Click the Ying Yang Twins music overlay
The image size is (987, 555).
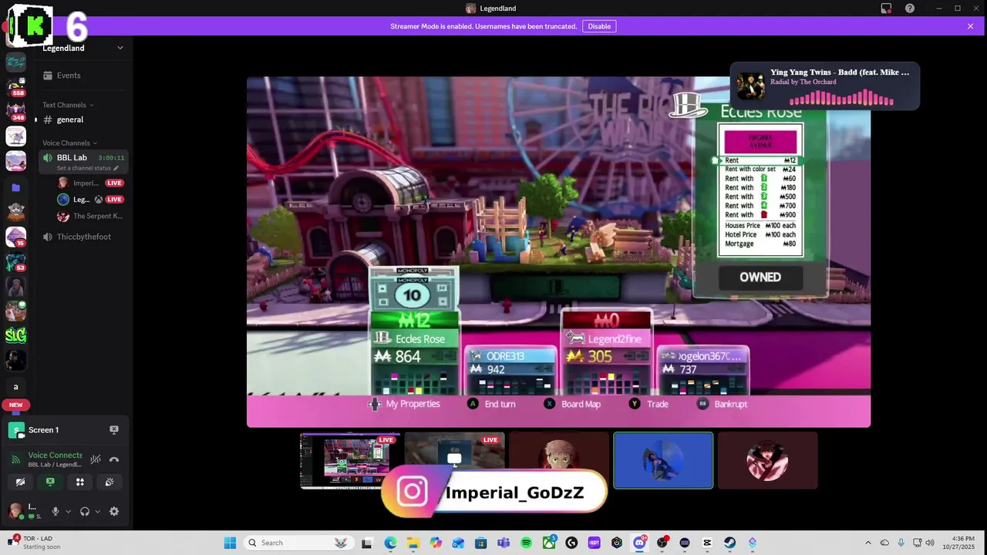825,86
